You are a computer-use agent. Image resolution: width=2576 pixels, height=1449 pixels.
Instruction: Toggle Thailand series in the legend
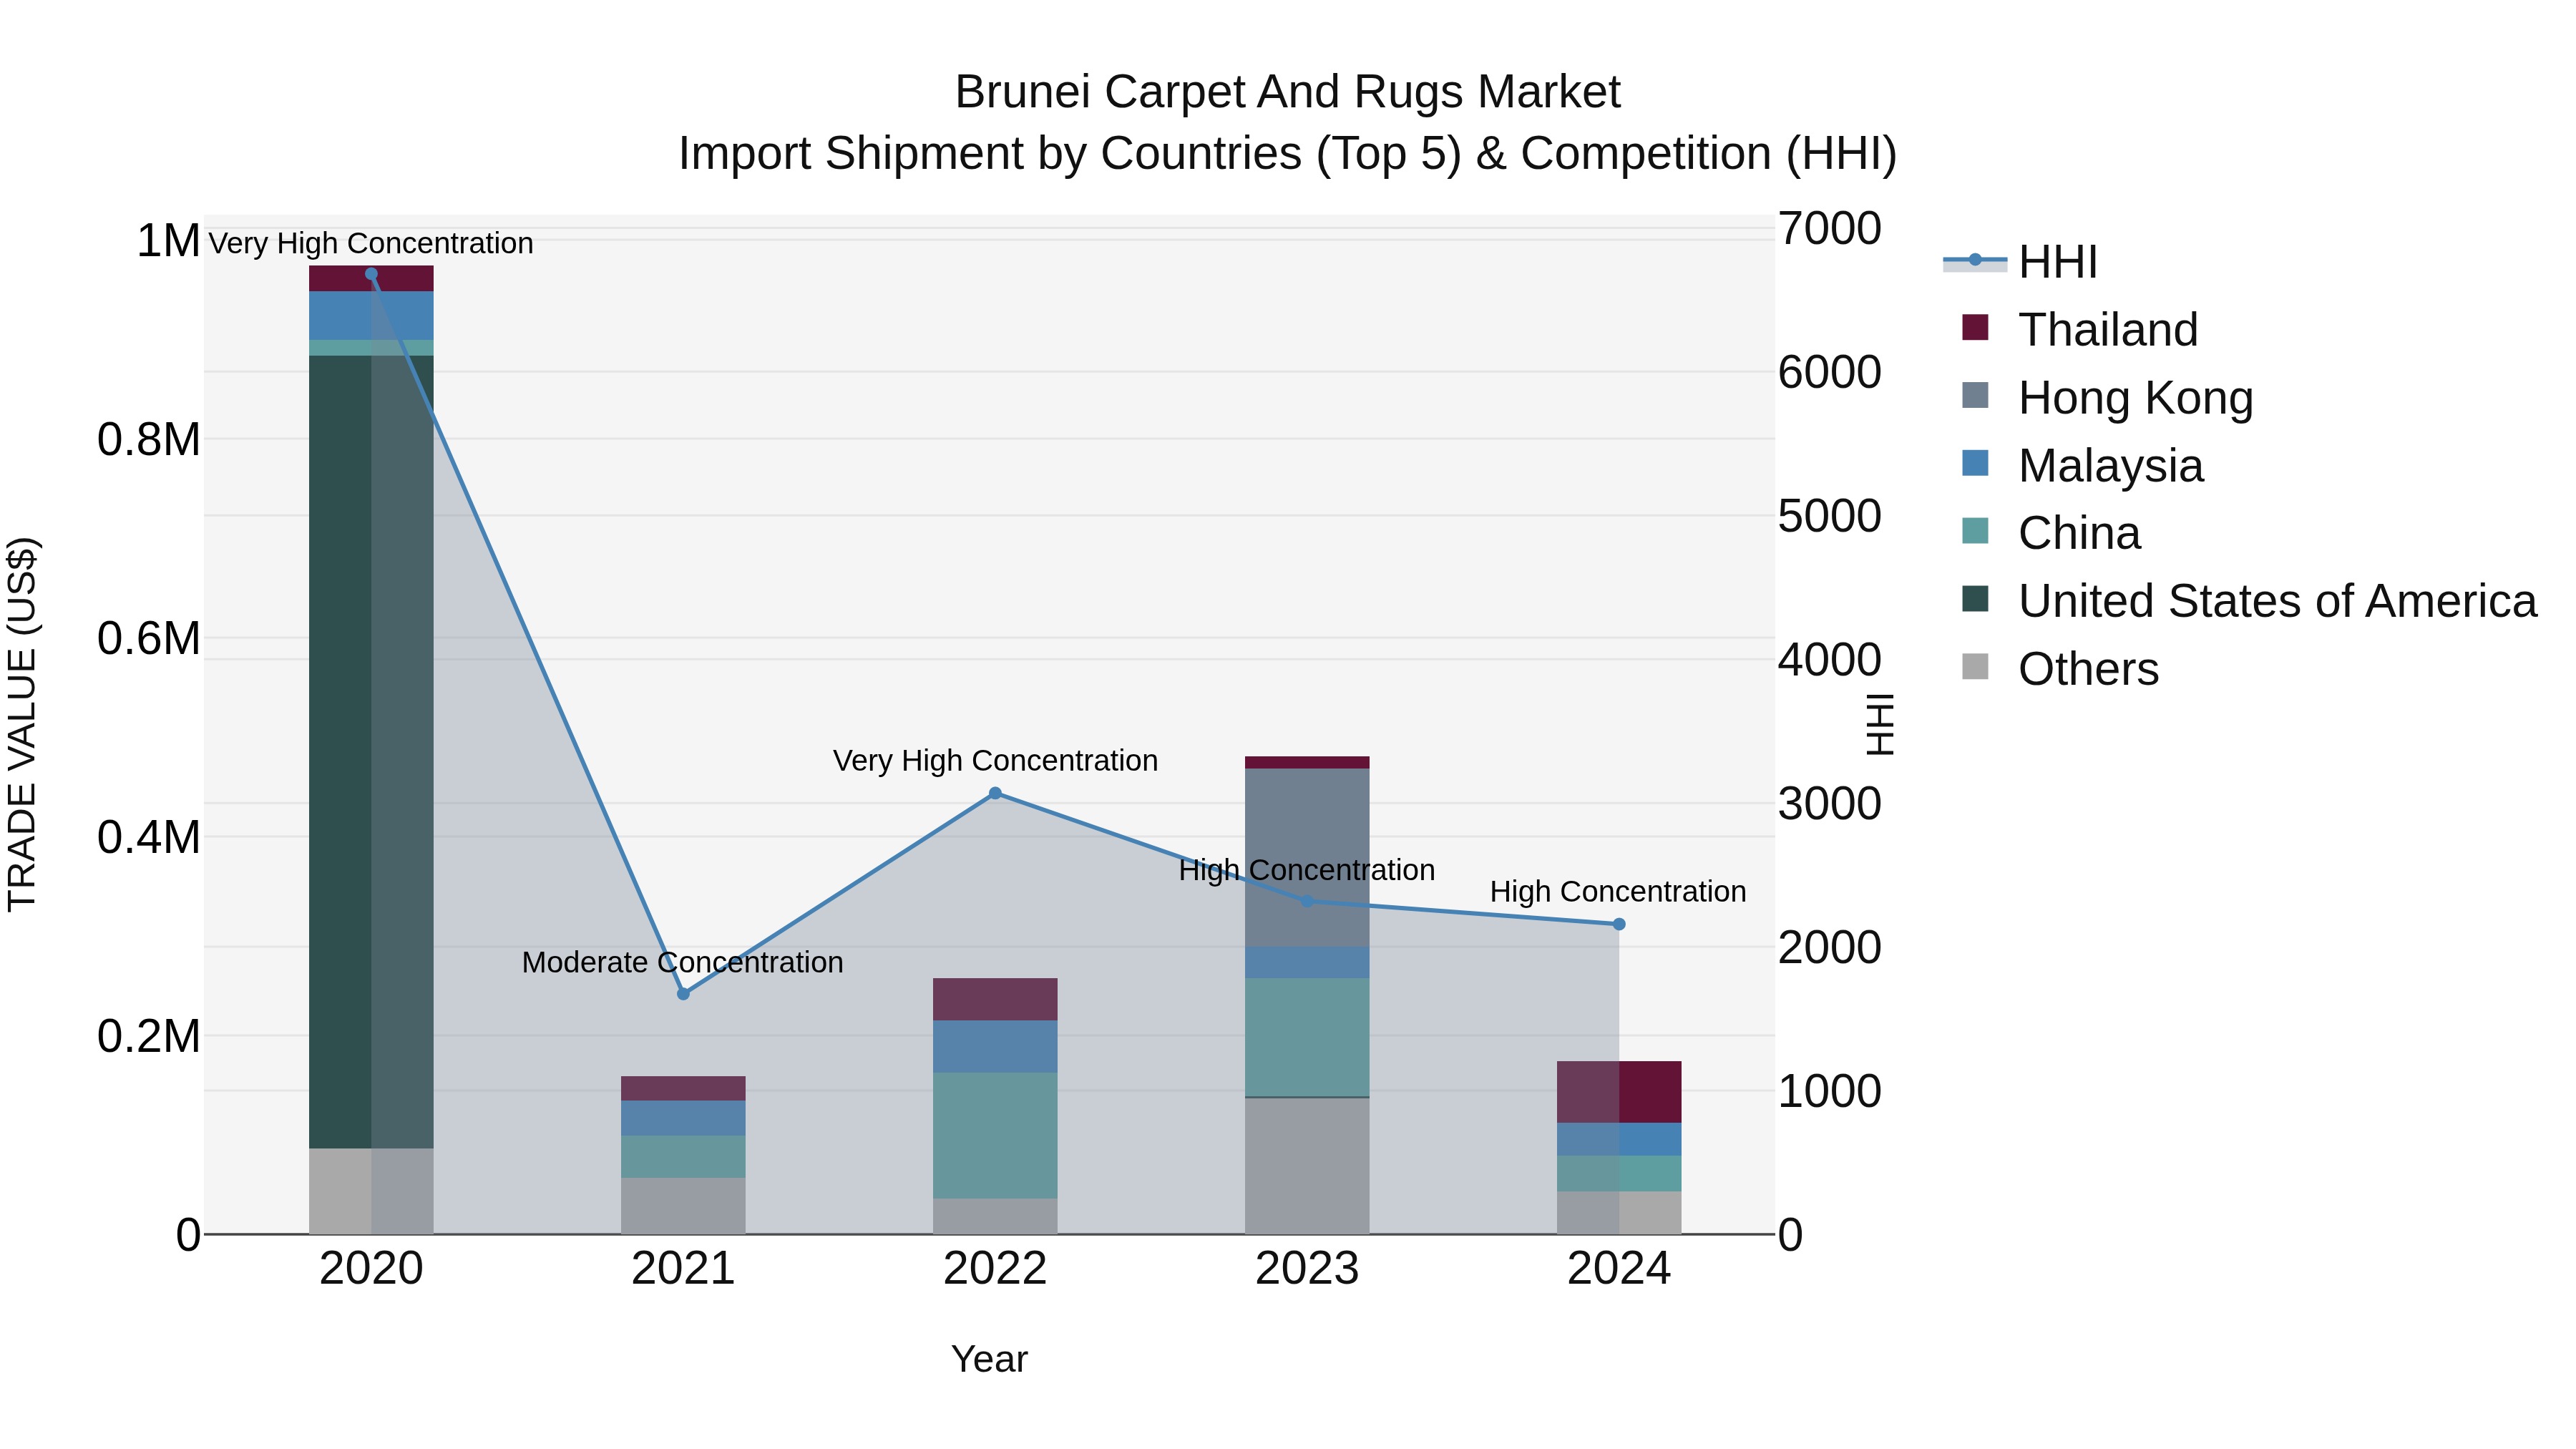point(2080,329)
